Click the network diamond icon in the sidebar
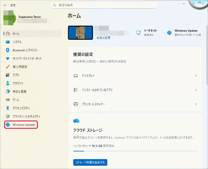 pos(8,58)
